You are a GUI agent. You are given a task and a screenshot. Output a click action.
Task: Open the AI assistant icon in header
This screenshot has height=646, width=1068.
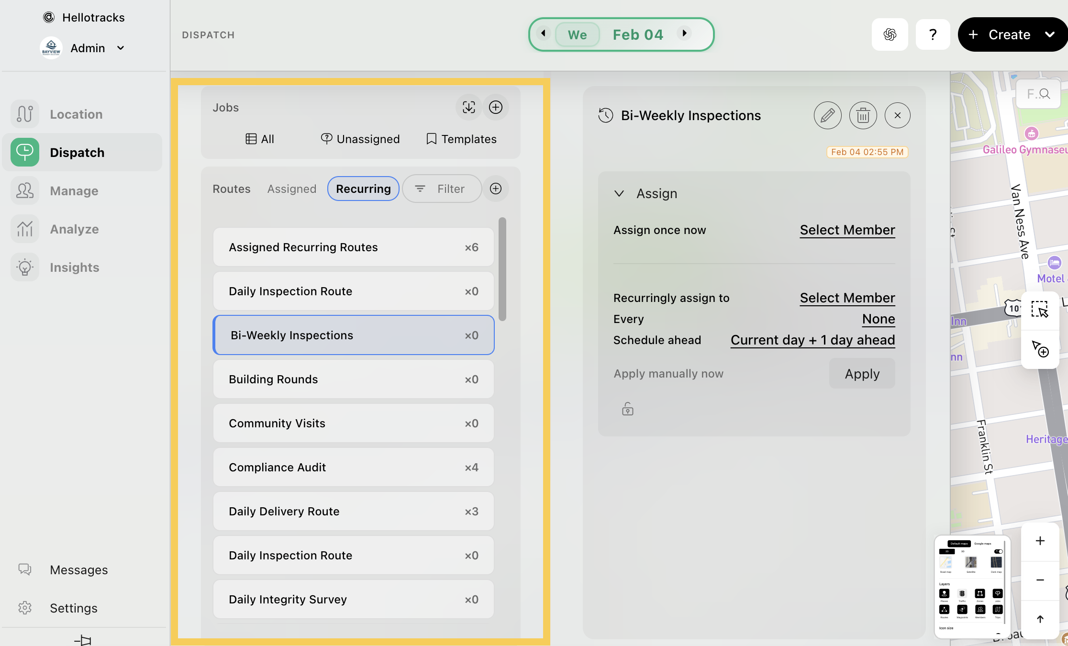pyautogui.click(x=890, y=34)
